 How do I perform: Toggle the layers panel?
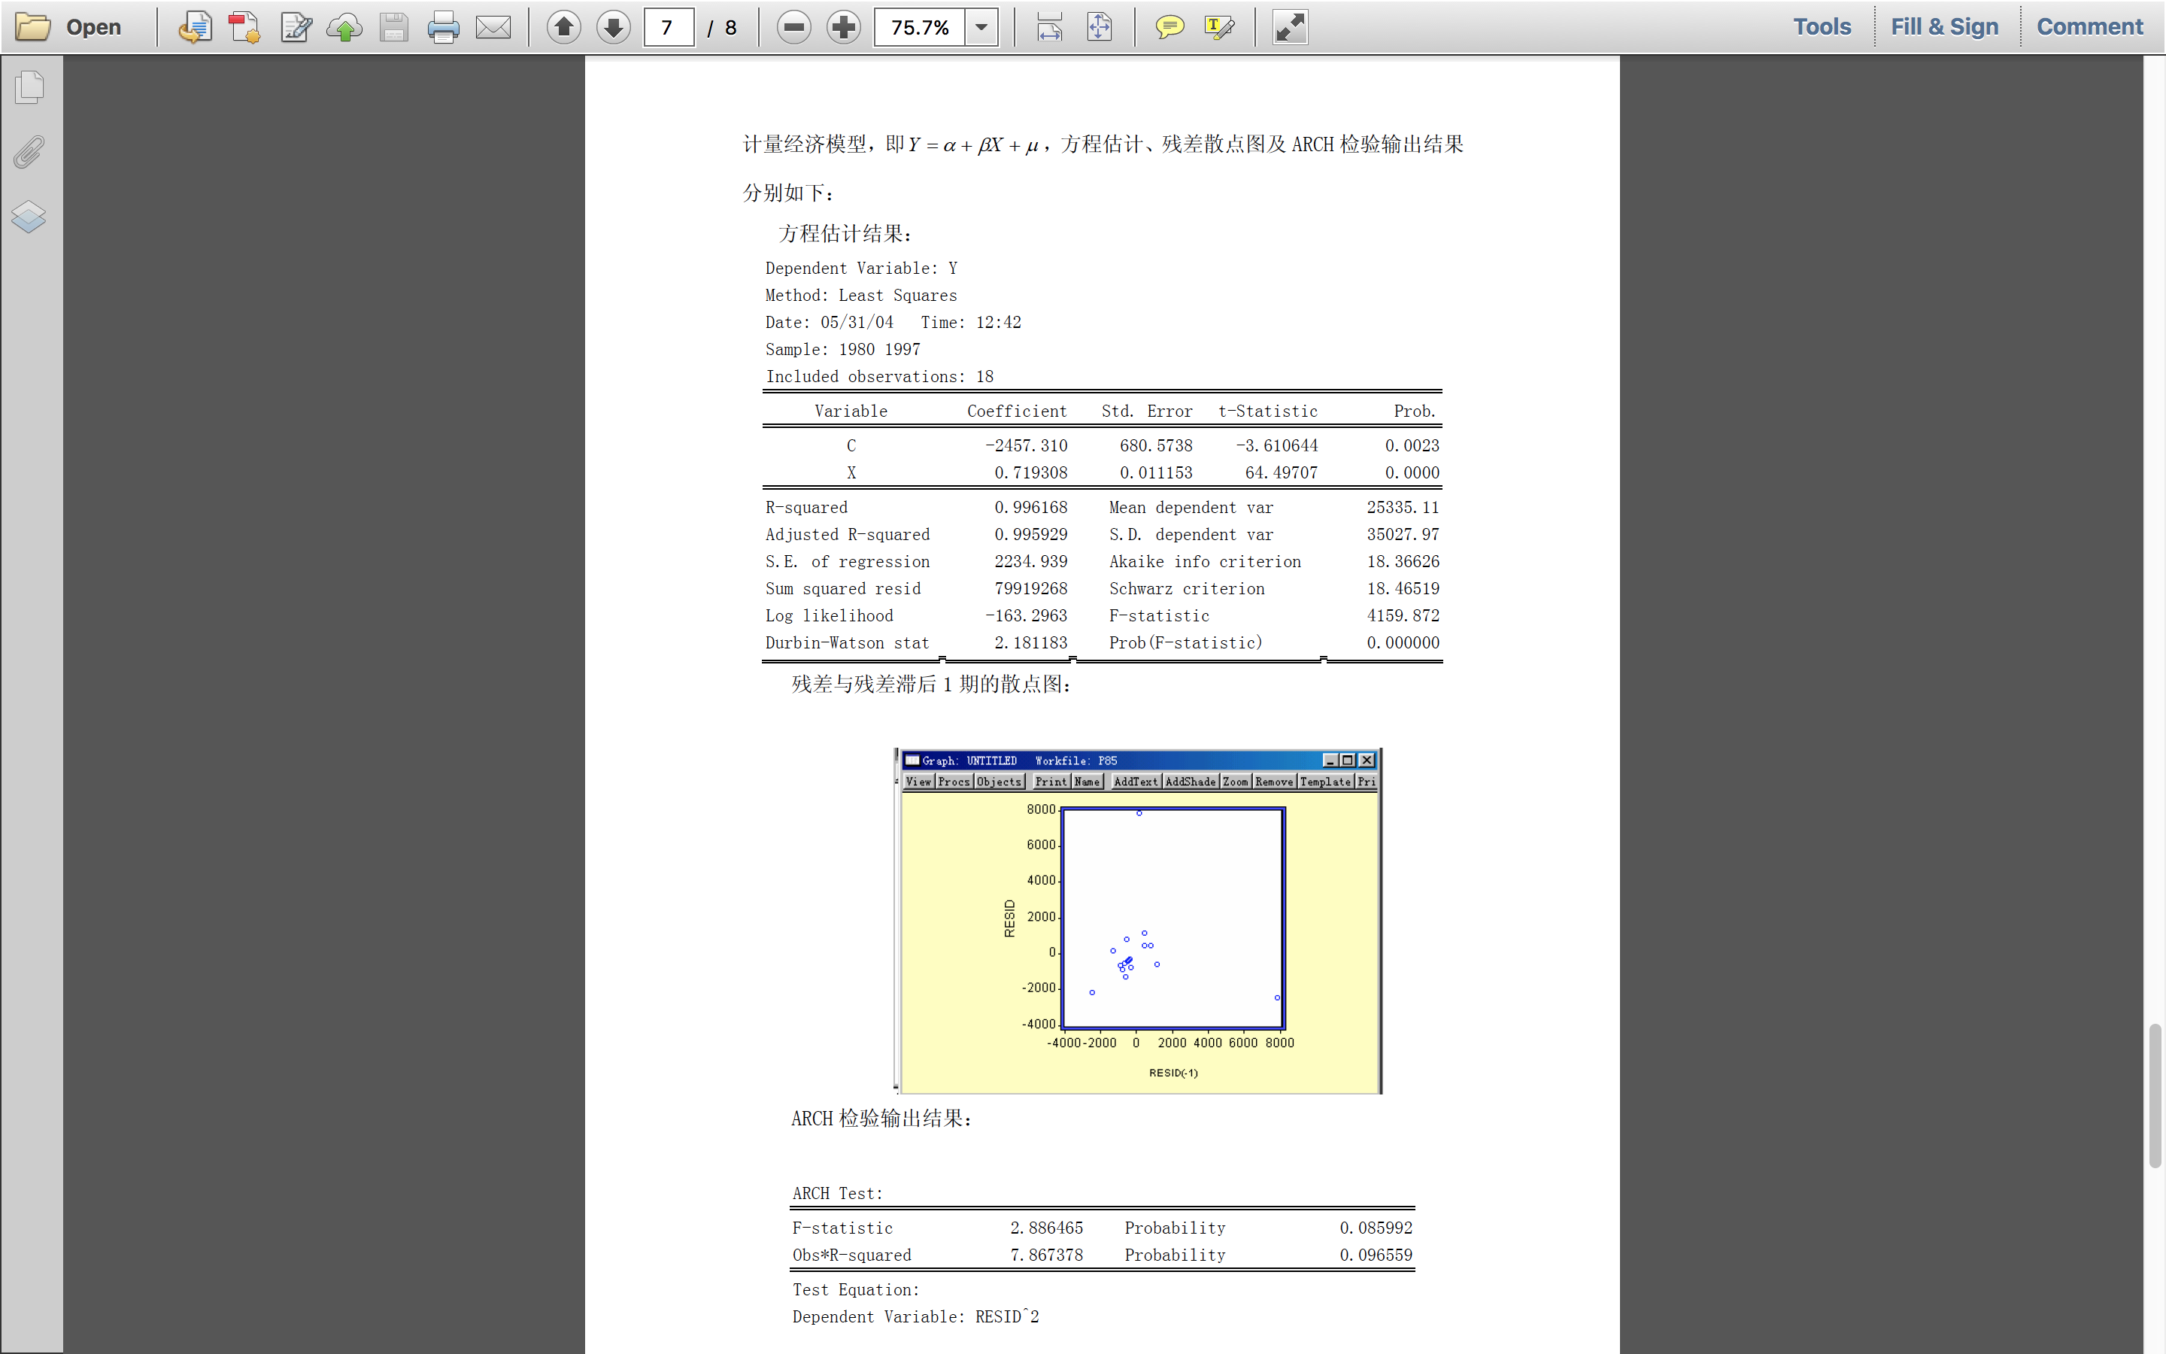(29, 217)
